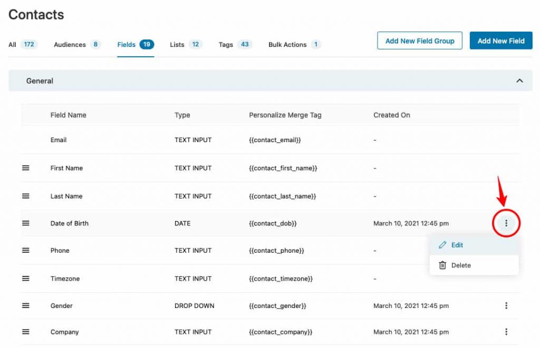Image resolution: width=540 pixels, height=348 pixels.
Task: Click the Type column header
Action: [182, 115]
